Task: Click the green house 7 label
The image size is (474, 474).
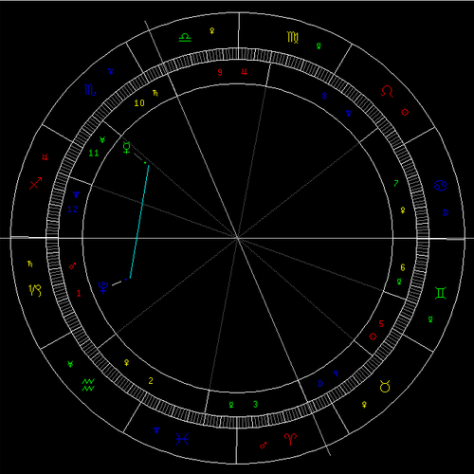Action: point(396,183)
